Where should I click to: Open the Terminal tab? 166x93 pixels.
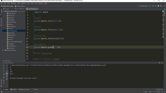[34, 89]
